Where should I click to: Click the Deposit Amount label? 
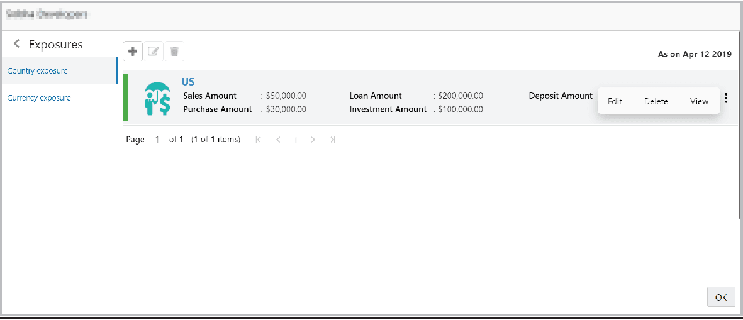(561, 96)
